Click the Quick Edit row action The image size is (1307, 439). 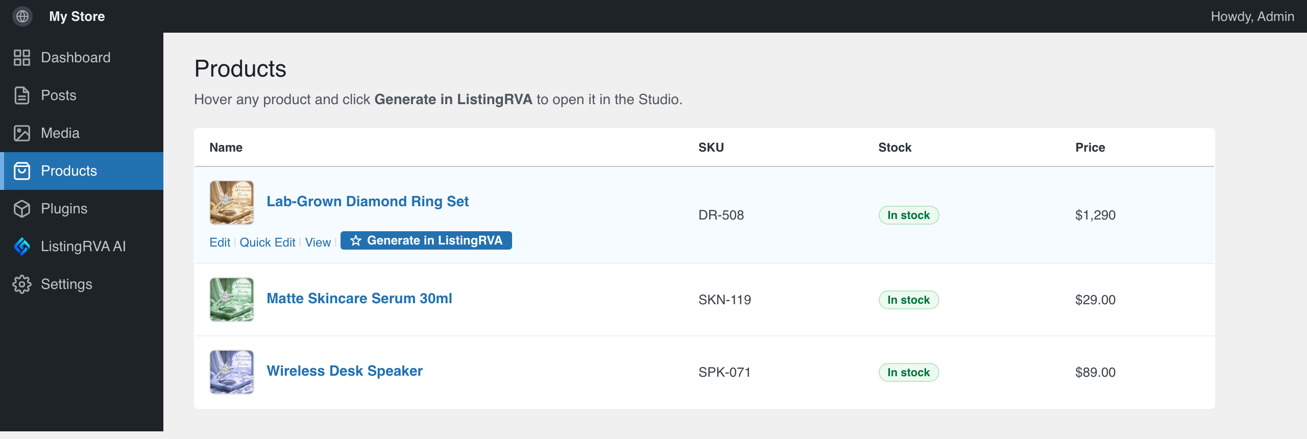(268, 242)
